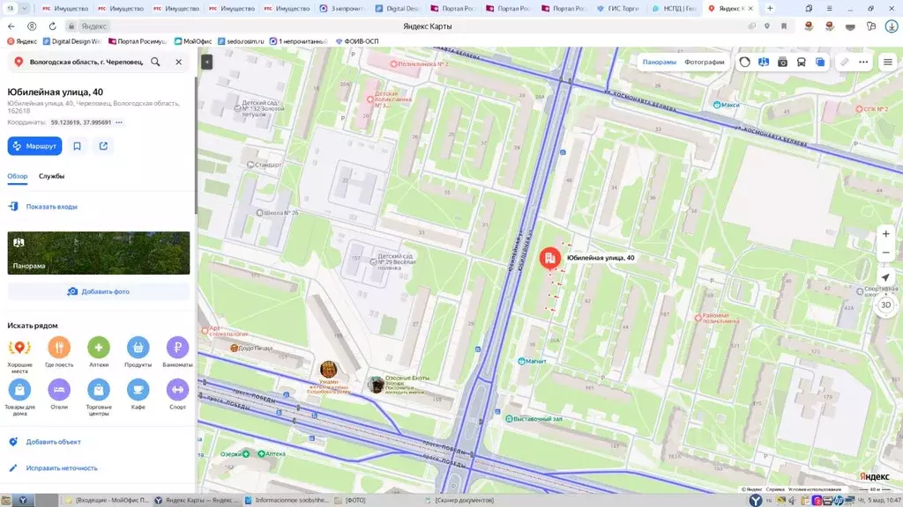The width and height of the screenshot is (903, 507).
Task: Expand the coordinates options three-dot menu
Action: coord(119,122)
